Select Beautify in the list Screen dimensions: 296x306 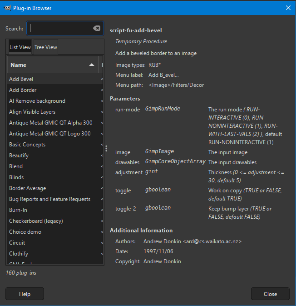55,156
